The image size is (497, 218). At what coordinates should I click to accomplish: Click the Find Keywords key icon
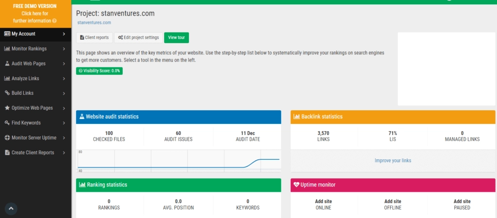[7, 123]
